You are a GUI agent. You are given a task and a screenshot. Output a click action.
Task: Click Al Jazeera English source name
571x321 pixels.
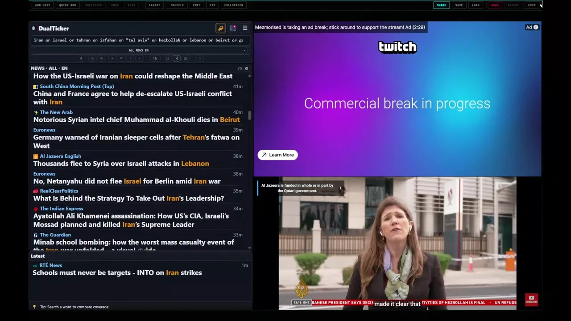[x=60, y=156]
